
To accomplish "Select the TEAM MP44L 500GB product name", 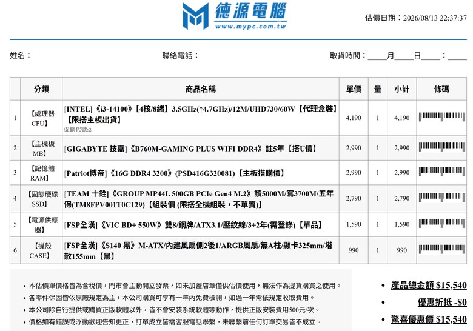I will pos(199,199).
